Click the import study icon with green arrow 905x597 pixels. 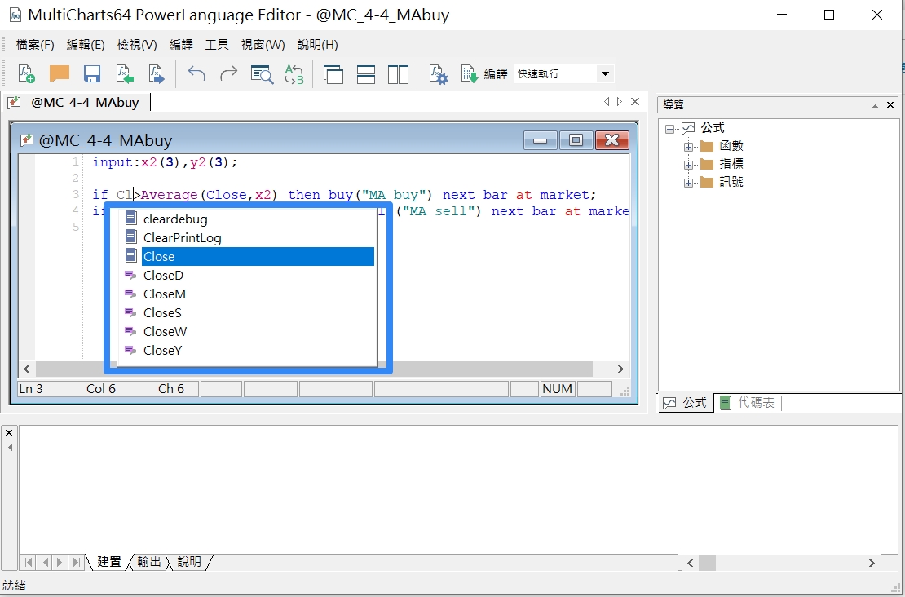[125, 74]
